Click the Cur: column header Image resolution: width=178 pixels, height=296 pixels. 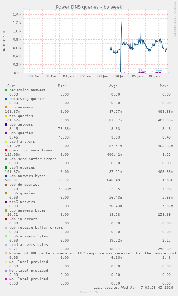(x=11, y=86)
